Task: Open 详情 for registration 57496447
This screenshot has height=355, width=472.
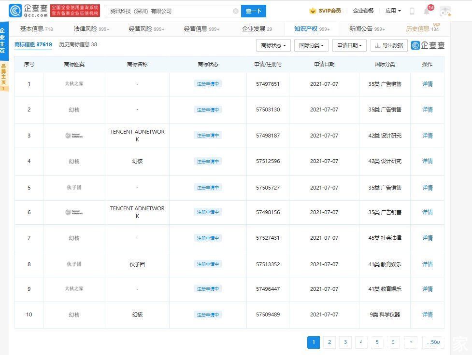Action: (427, 289)
